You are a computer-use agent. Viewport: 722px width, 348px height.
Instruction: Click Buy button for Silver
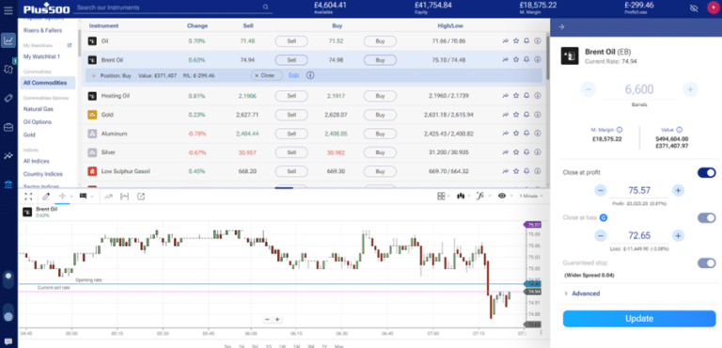(380, 152)
